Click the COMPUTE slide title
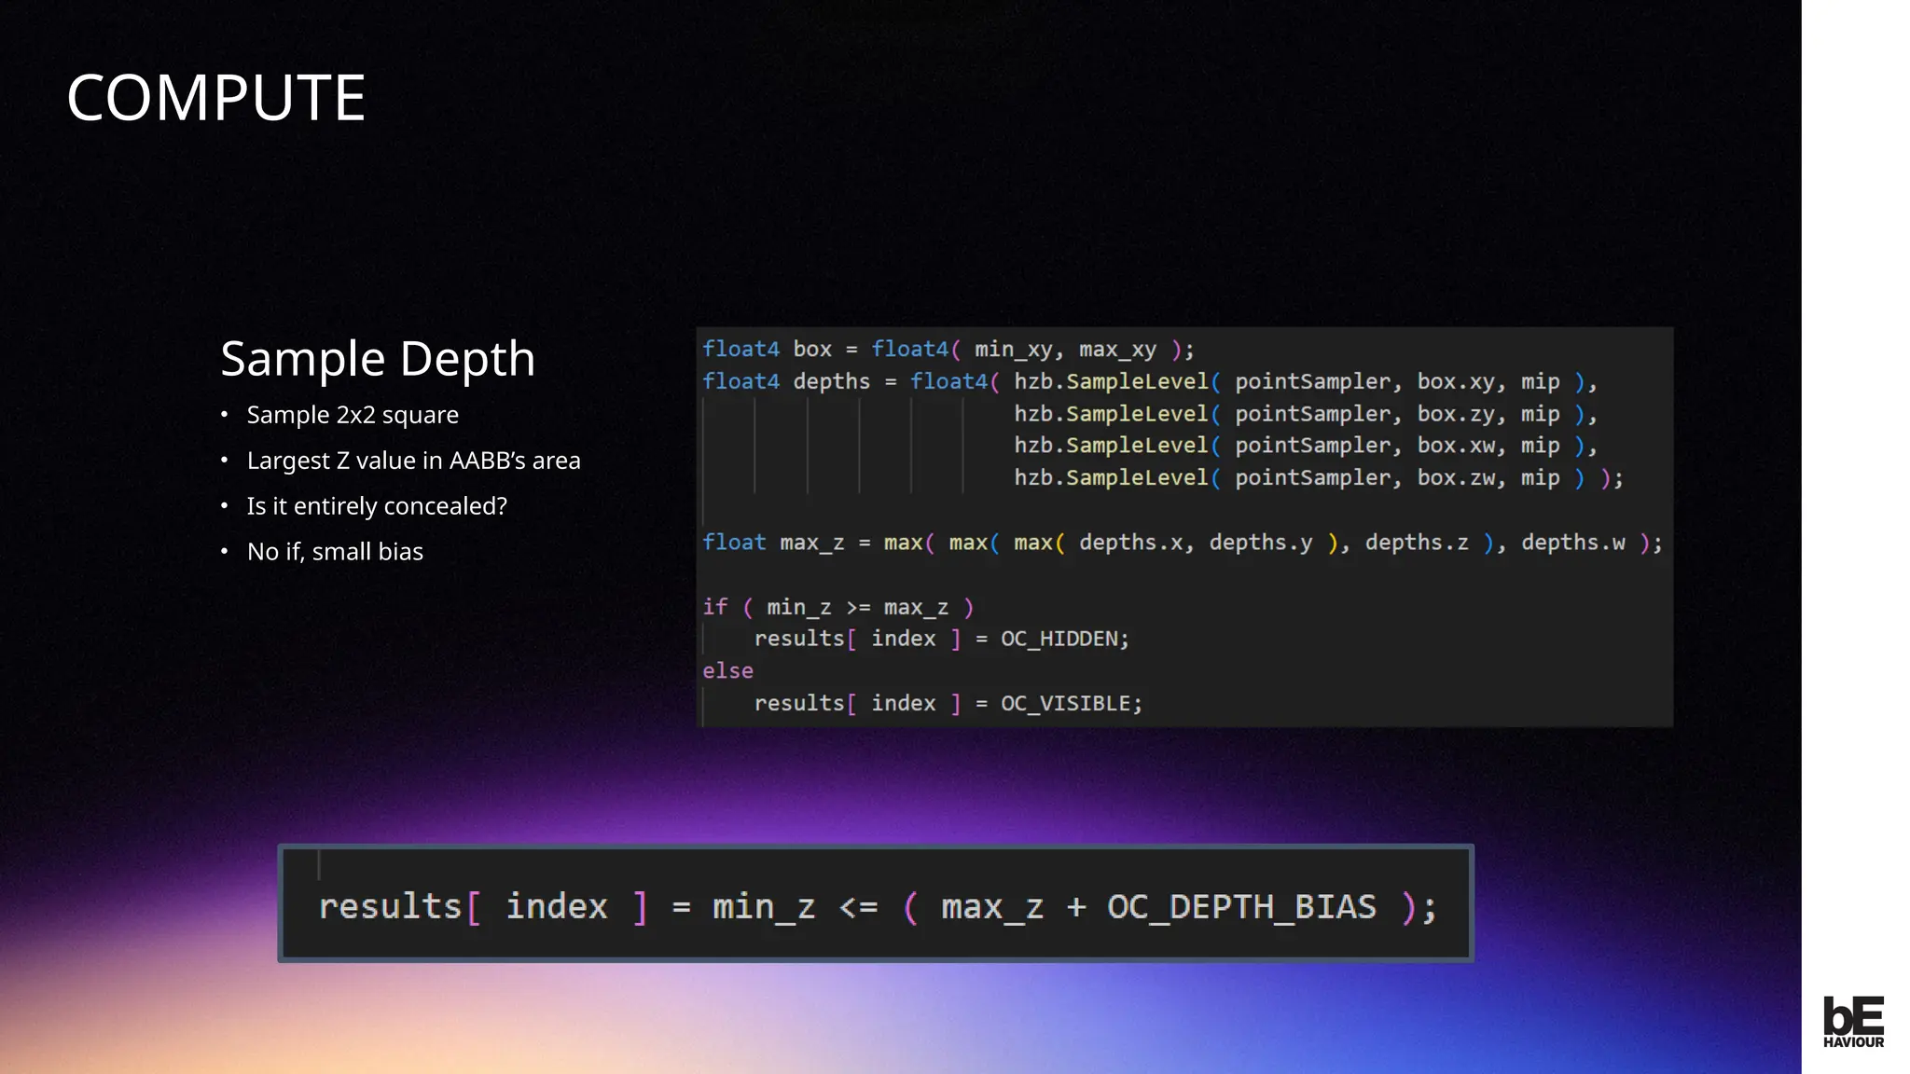 pyautogui.click(x=215, y=98)
